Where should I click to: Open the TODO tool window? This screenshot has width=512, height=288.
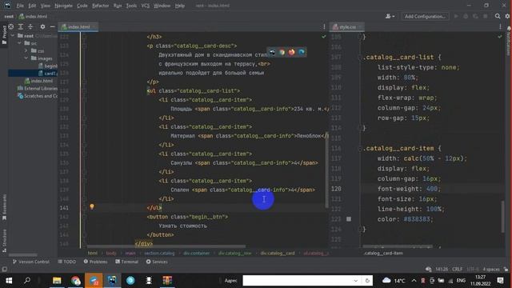click(66, 262)
